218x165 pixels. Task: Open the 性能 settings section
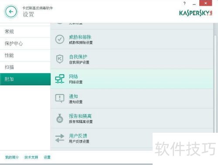[x=25, y=55]
